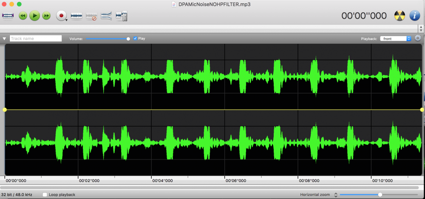Viewport: 425px width, 199px height.
Task: Click the up/down stepper under the toolbar
Action: [421, 28]
